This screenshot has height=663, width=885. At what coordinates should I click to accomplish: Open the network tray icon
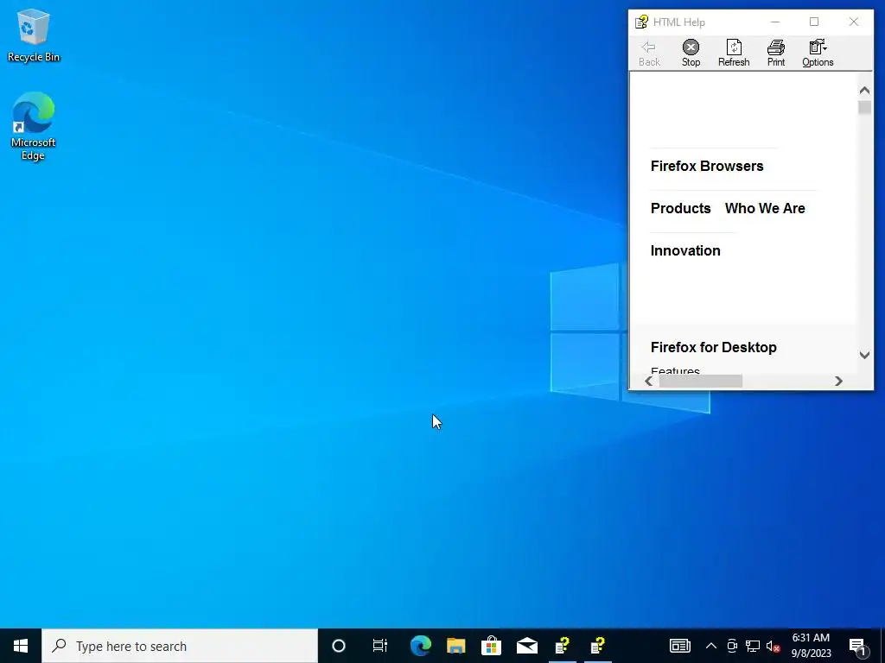(753, 646)
